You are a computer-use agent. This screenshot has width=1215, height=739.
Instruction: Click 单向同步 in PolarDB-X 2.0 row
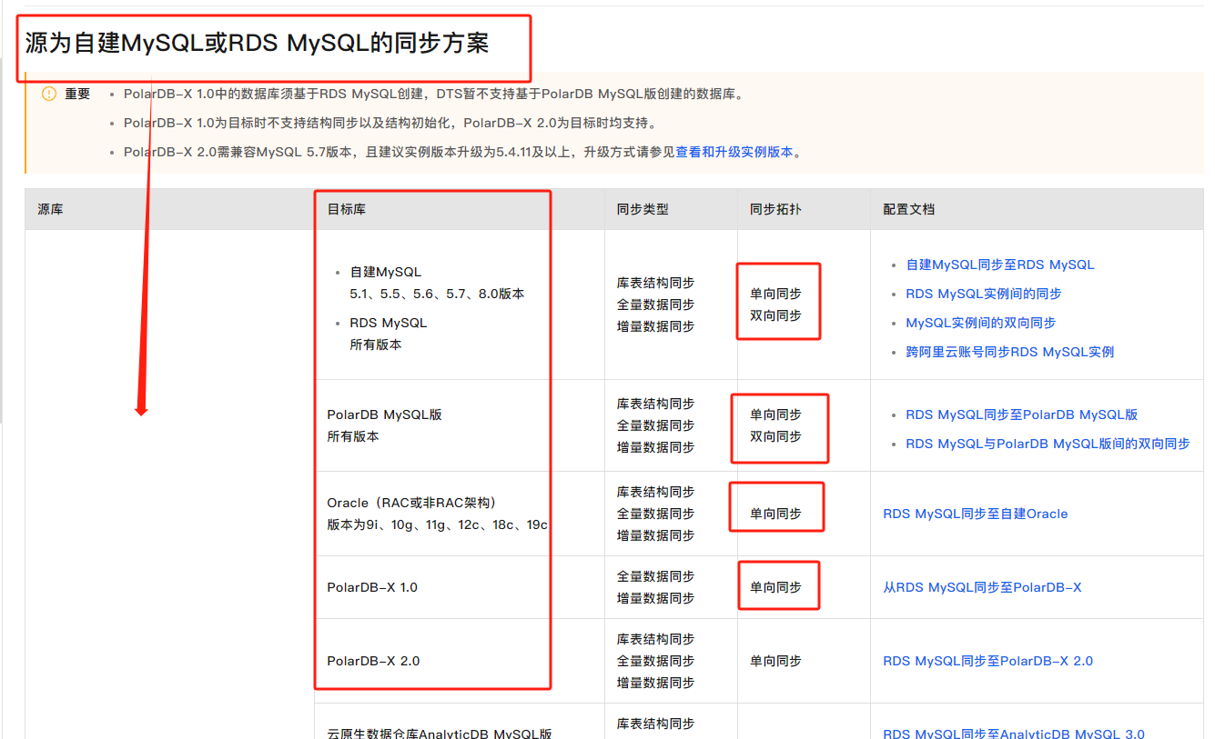(775, 661)
